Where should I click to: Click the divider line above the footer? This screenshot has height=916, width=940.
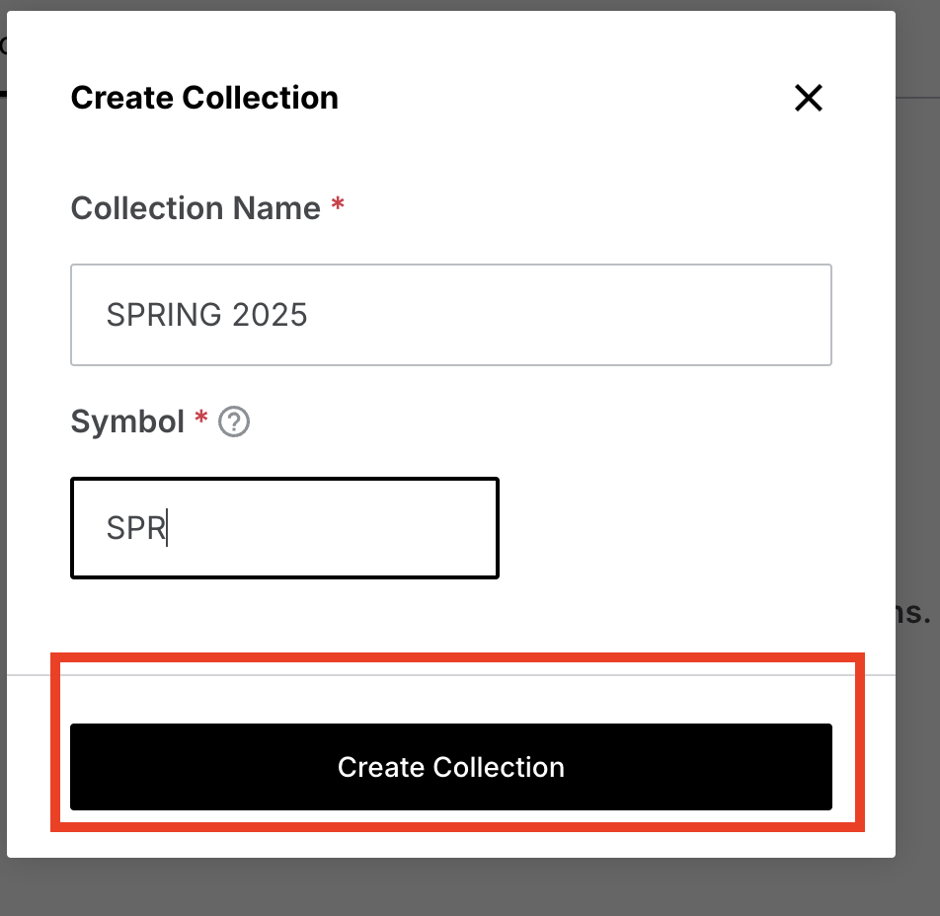point(451,675)
